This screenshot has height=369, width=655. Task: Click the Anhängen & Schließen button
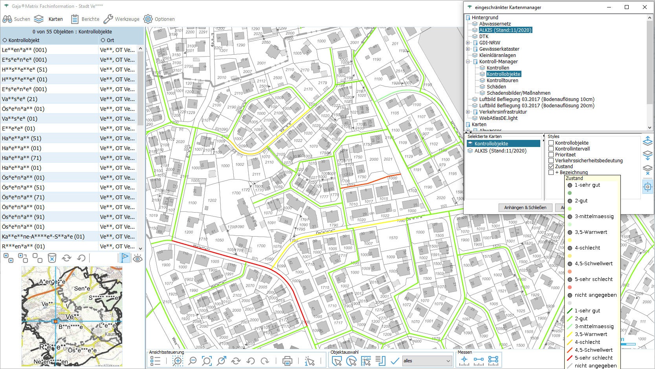(525, 207)
